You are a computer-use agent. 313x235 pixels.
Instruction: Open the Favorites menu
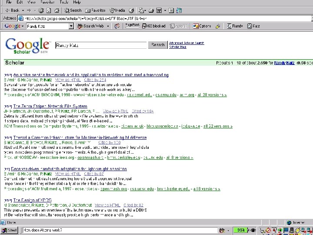coord(47,2)
